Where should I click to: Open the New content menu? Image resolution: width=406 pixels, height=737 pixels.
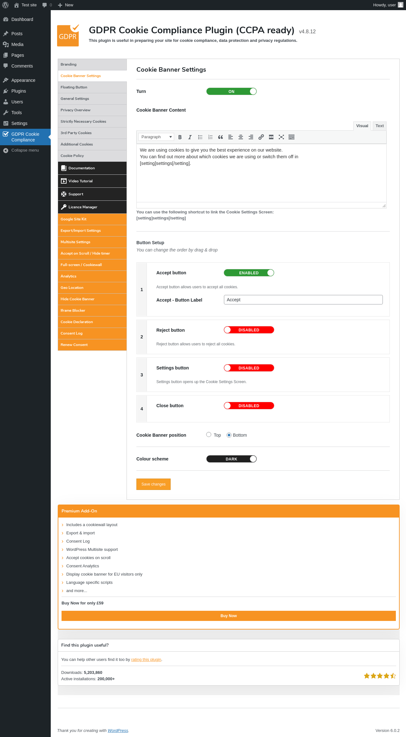pyautogui.click(x=66, y=5)
